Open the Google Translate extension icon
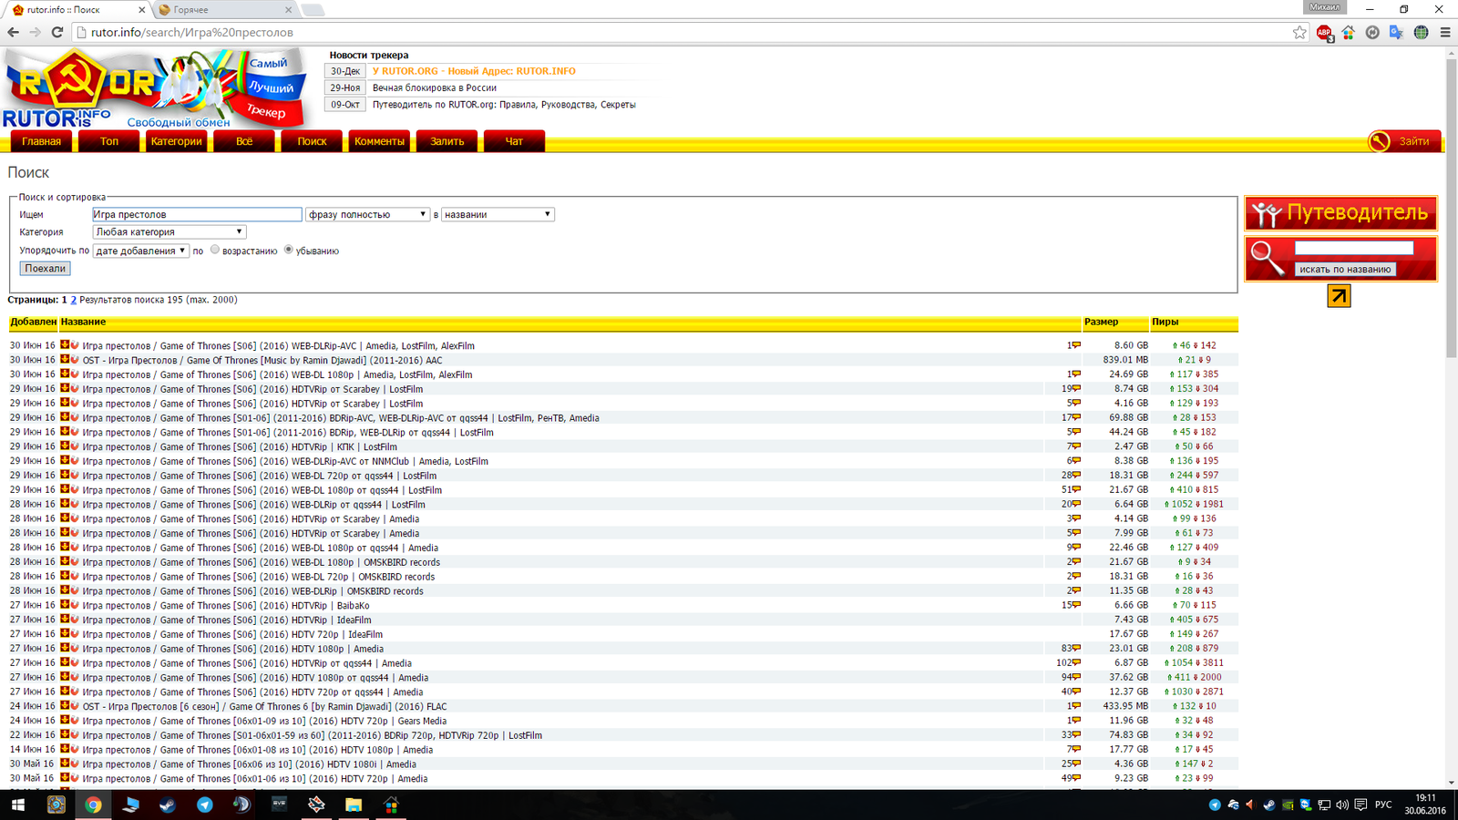This screenshot has height=820, width=1458. click(x=1396, y=32)
